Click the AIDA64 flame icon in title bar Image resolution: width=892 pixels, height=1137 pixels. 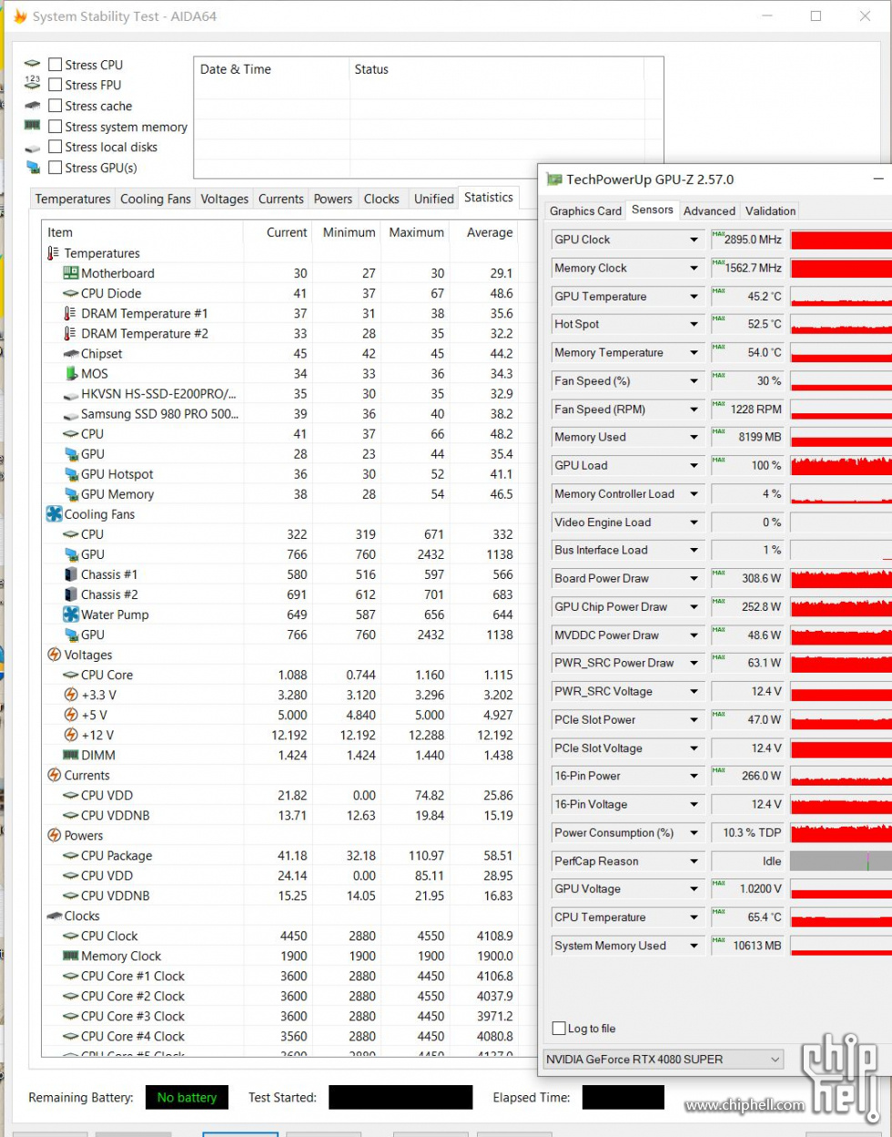tap(19, 16)
